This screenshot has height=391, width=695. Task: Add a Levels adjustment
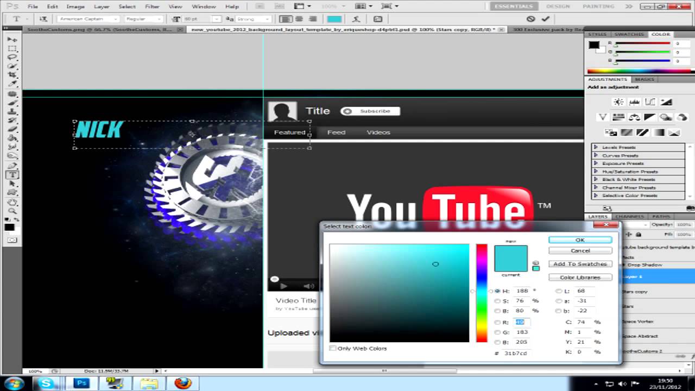(634, 102)
